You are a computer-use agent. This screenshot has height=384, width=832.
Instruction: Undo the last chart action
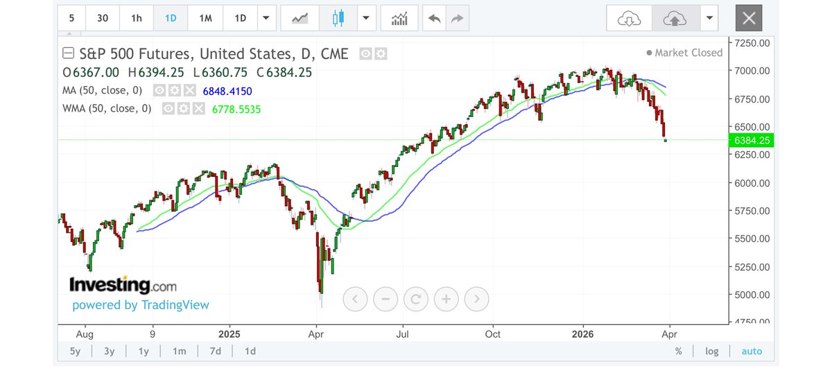(x=435, y=18)
